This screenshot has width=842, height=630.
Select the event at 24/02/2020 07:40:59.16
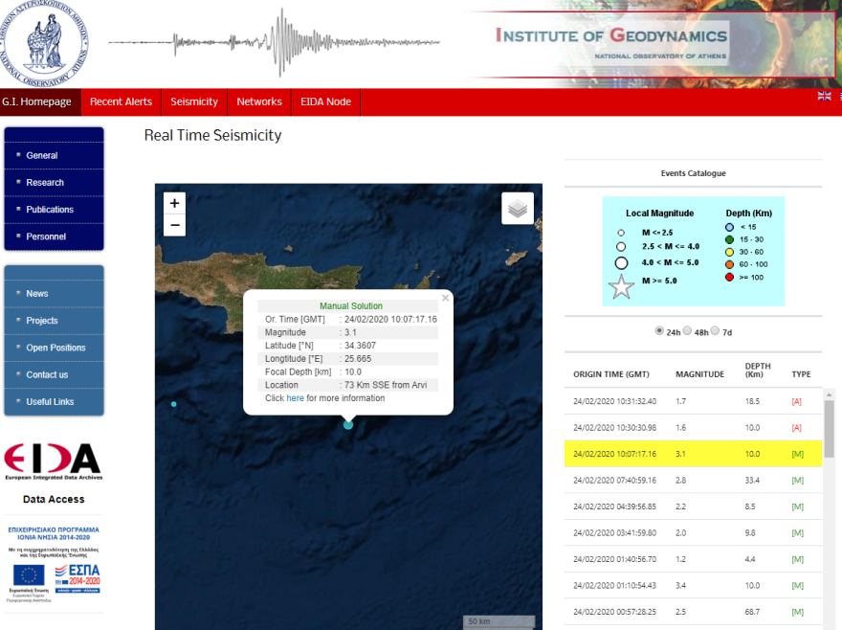click(x=694, y=480)
